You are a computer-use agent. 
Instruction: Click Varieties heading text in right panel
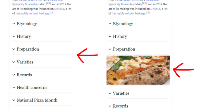(121, 93)
